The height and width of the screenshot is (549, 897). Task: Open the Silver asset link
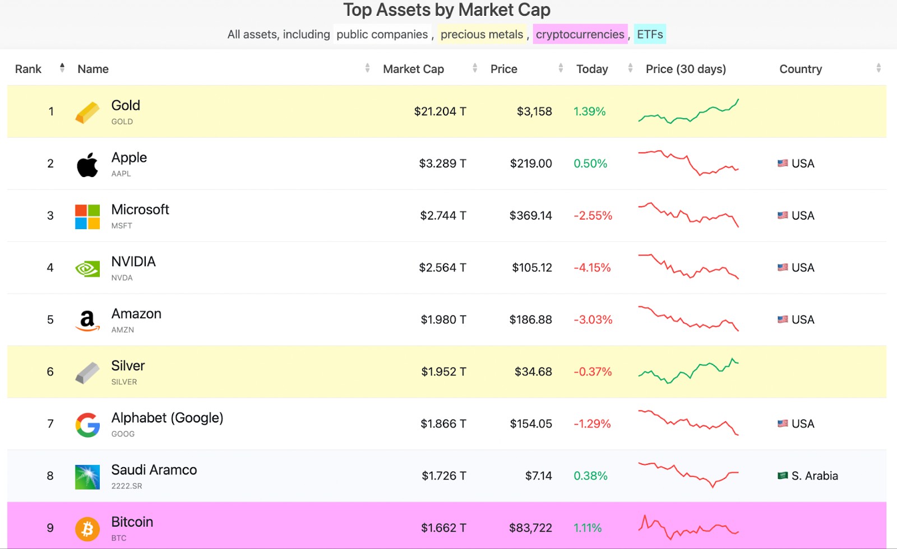128,366
